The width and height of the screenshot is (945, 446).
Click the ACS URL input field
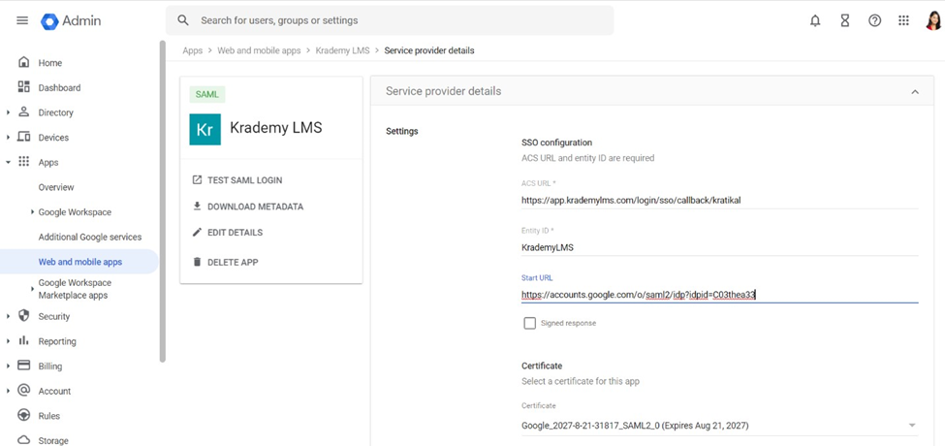point(719,200)
